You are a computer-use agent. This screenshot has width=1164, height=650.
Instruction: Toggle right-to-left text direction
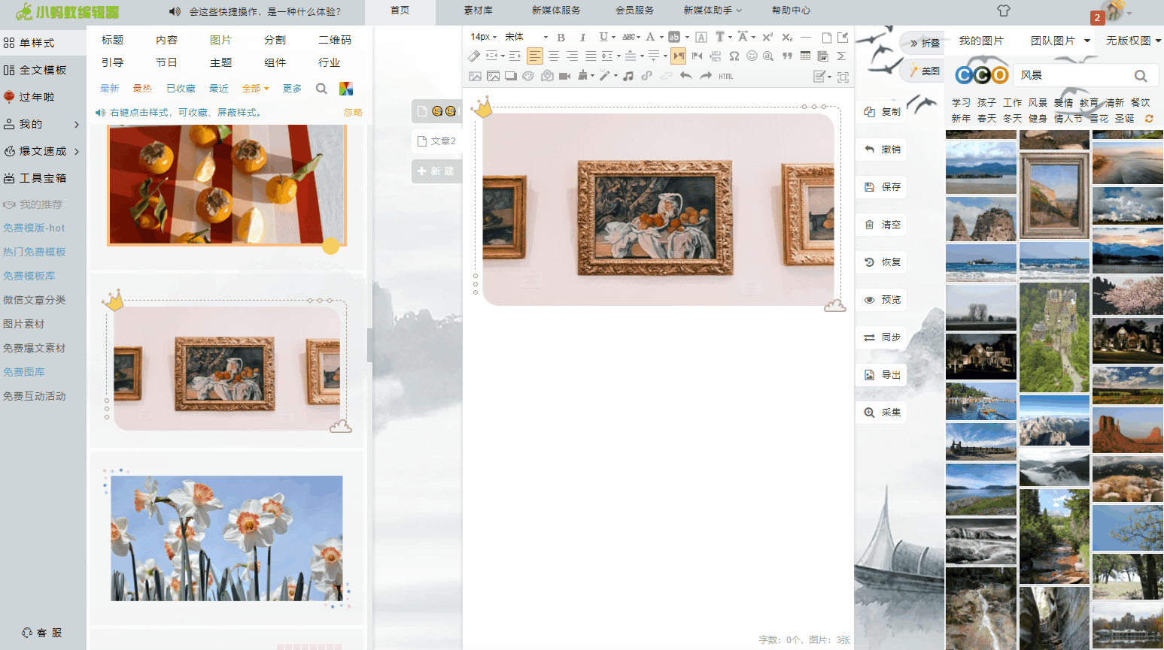697,56
